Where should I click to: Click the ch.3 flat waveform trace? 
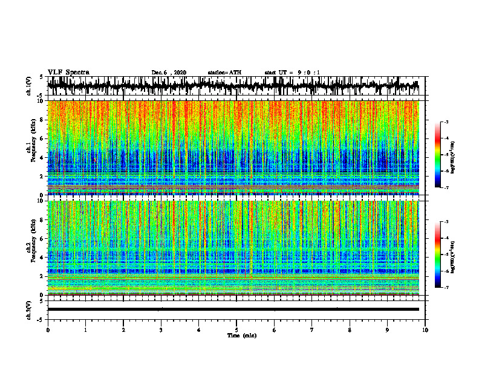click(x=233, y=310)
